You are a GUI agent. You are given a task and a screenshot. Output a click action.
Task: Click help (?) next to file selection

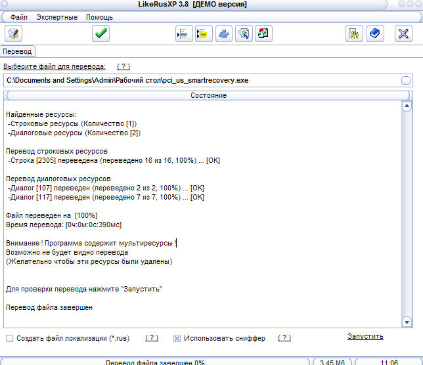click(123, 66)
